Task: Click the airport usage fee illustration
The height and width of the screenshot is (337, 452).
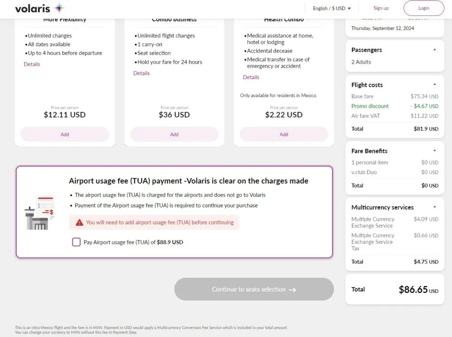Action: click(x=40, y=213)
